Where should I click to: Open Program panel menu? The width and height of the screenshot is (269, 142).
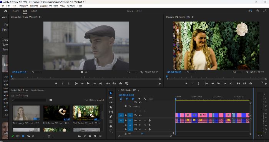pos(193,17)
